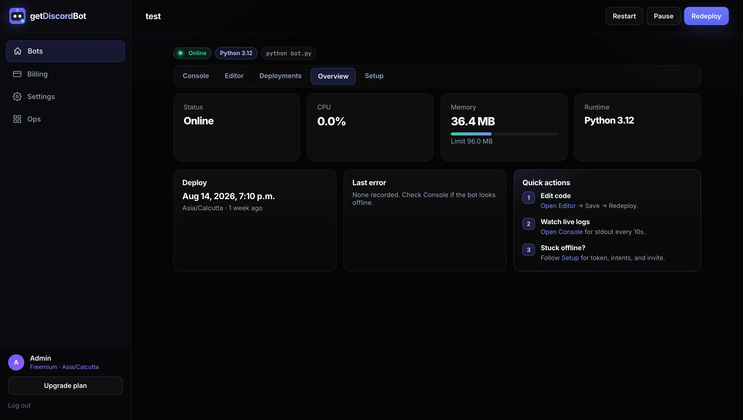
Task: Follow the Open Console link
Action: click(562, 232)
